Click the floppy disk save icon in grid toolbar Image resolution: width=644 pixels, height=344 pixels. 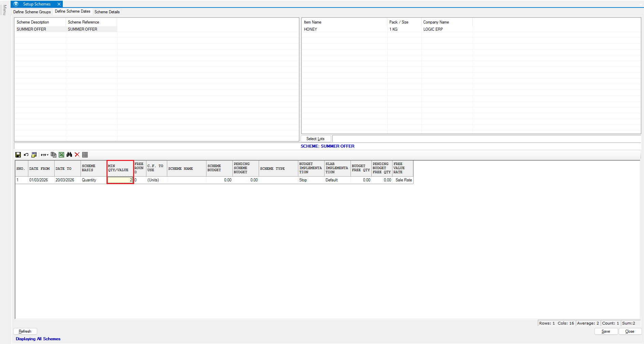pyautogui.click(x=18, y=155)
